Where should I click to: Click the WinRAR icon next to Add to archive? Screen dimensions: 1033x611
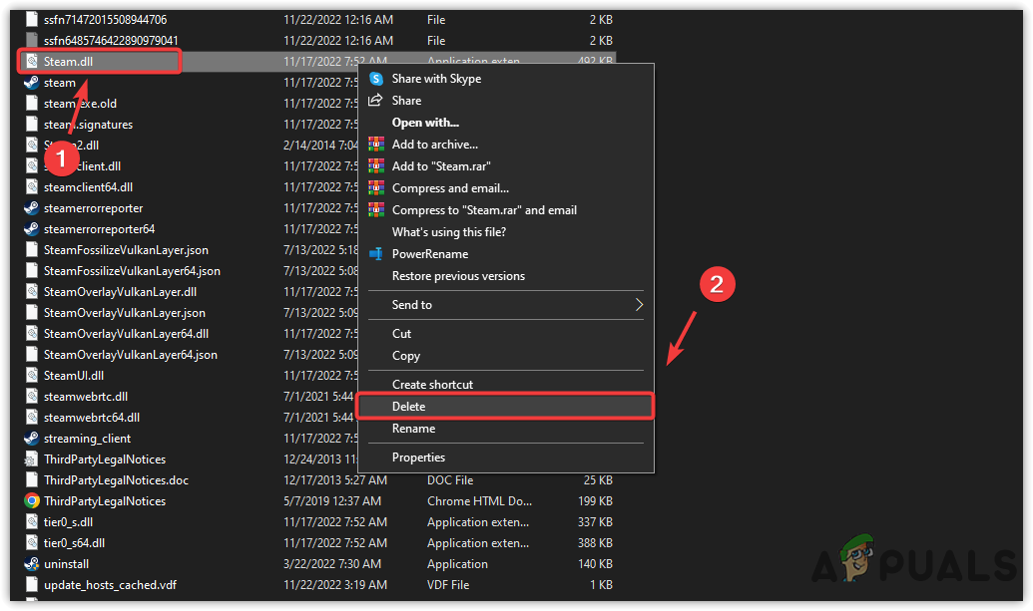(x=377, y=144)
